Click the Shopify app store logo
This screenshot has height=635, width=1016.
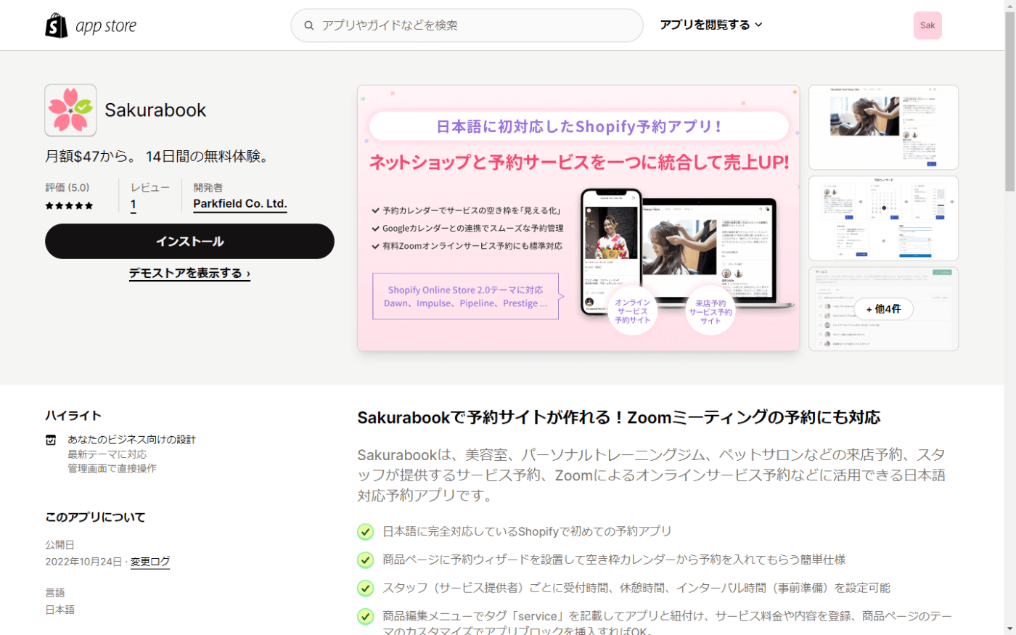point(90,25)
